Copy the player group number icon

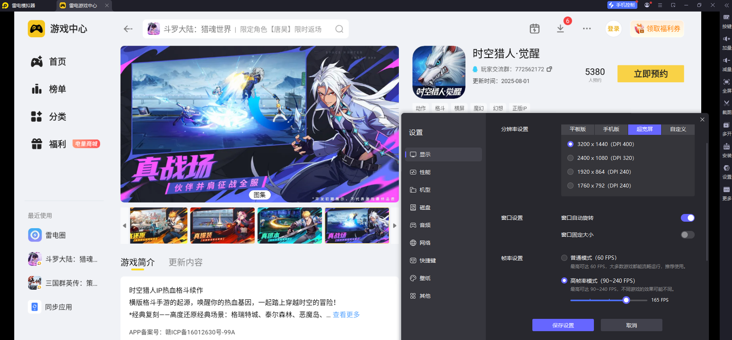[x=549, y=69]
